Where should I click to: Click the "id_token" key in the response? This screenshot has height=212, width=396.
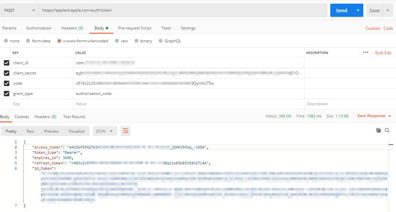[44, 168]
